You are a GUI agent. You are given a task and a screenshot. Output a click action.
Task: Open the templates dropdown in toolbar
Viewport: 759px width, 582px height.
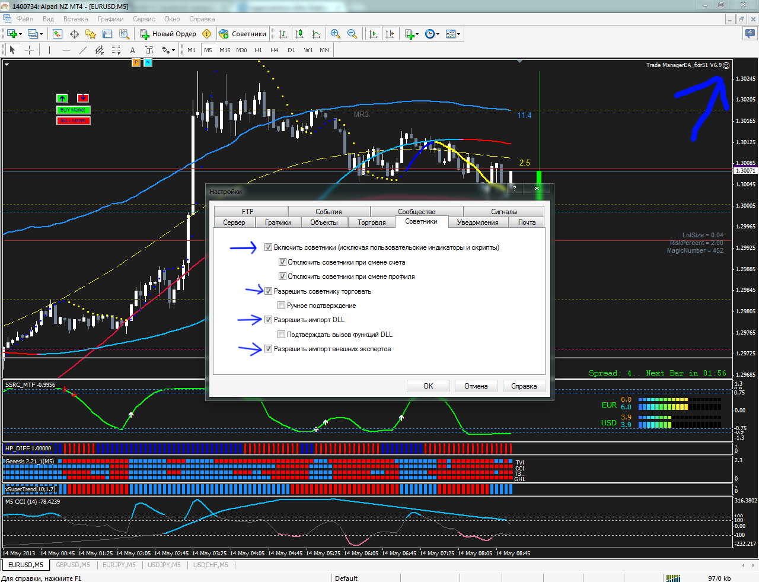[458, 34]
